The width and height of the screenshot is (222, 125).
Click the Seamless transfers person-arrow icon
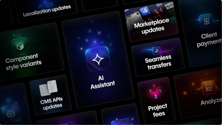click(x=157, y=51)
